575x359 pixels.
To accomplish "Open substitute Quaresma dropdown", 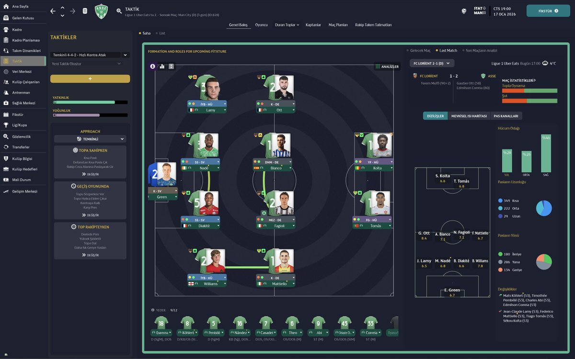I will [x=161, y=333].
